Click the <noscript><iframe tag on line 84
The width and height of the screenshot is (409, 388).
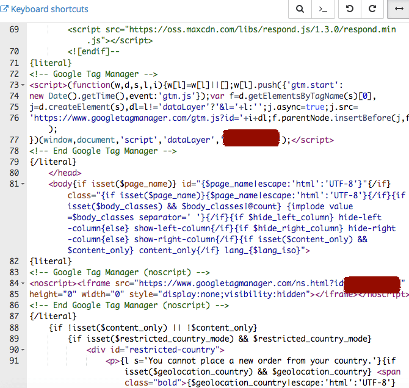tap(70, 284)
